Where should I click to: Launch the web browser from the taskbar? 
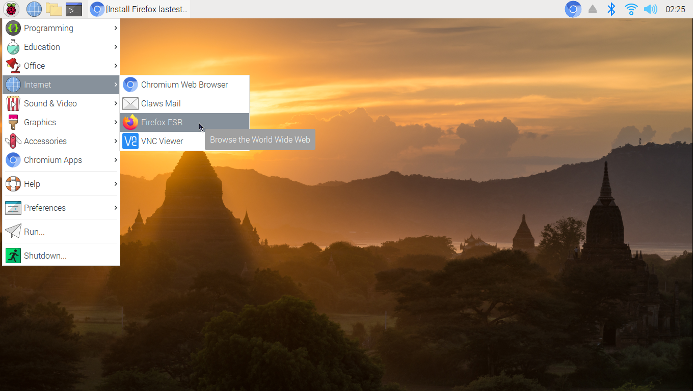[x=34, y=9]
